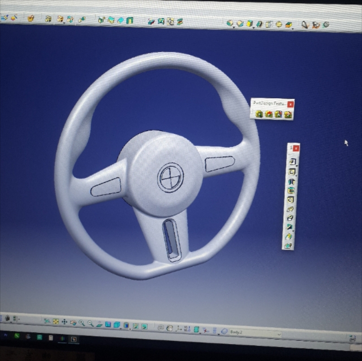The height and width of the screenshot is (361, 362).
Task: Toggle Hide/Show icon in view toolbar
Action: pos(135,326)
